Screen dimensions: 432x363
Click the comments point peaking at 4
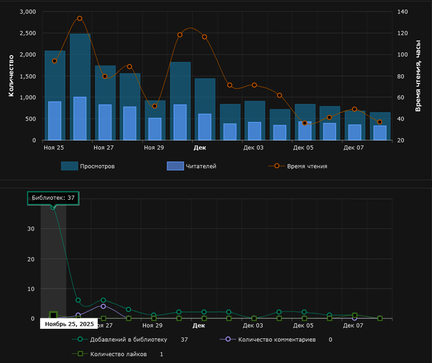pos(103,306)
